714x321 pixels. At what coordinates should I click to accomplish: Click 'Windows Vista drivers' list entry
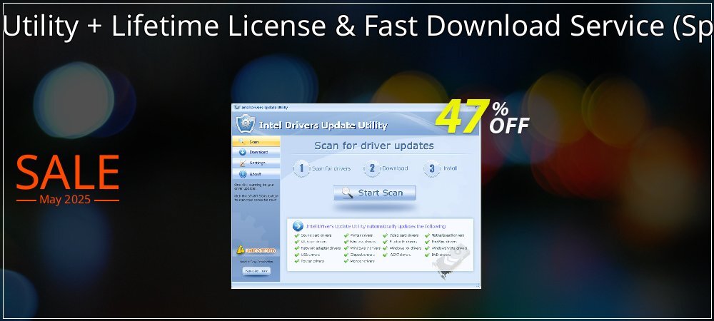click(446, 248)
